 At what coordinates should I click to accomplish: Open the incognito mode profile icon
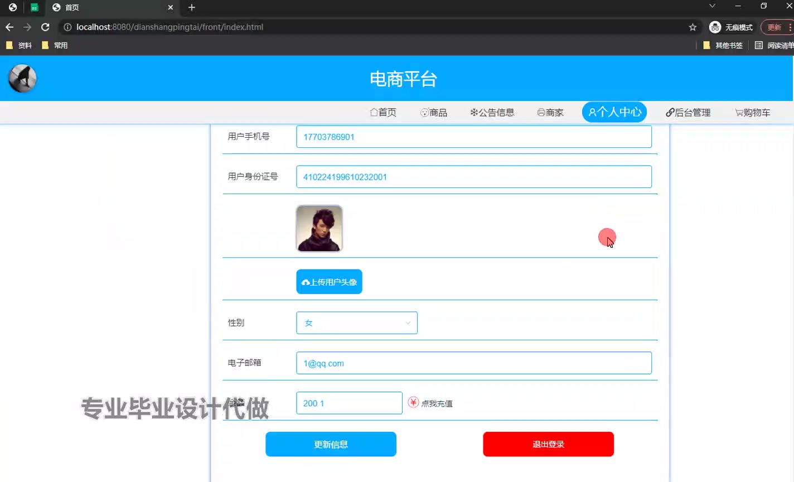(x=715, y=27)
